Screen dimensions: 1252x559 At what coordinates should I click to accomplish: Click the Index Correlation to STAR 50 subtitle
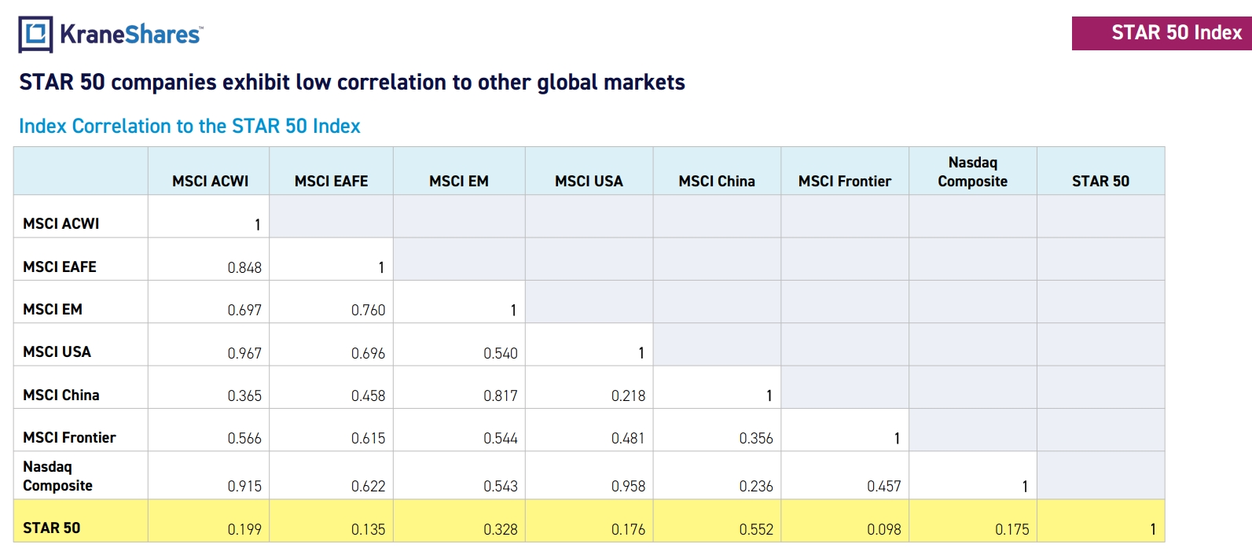coord(189,126)
